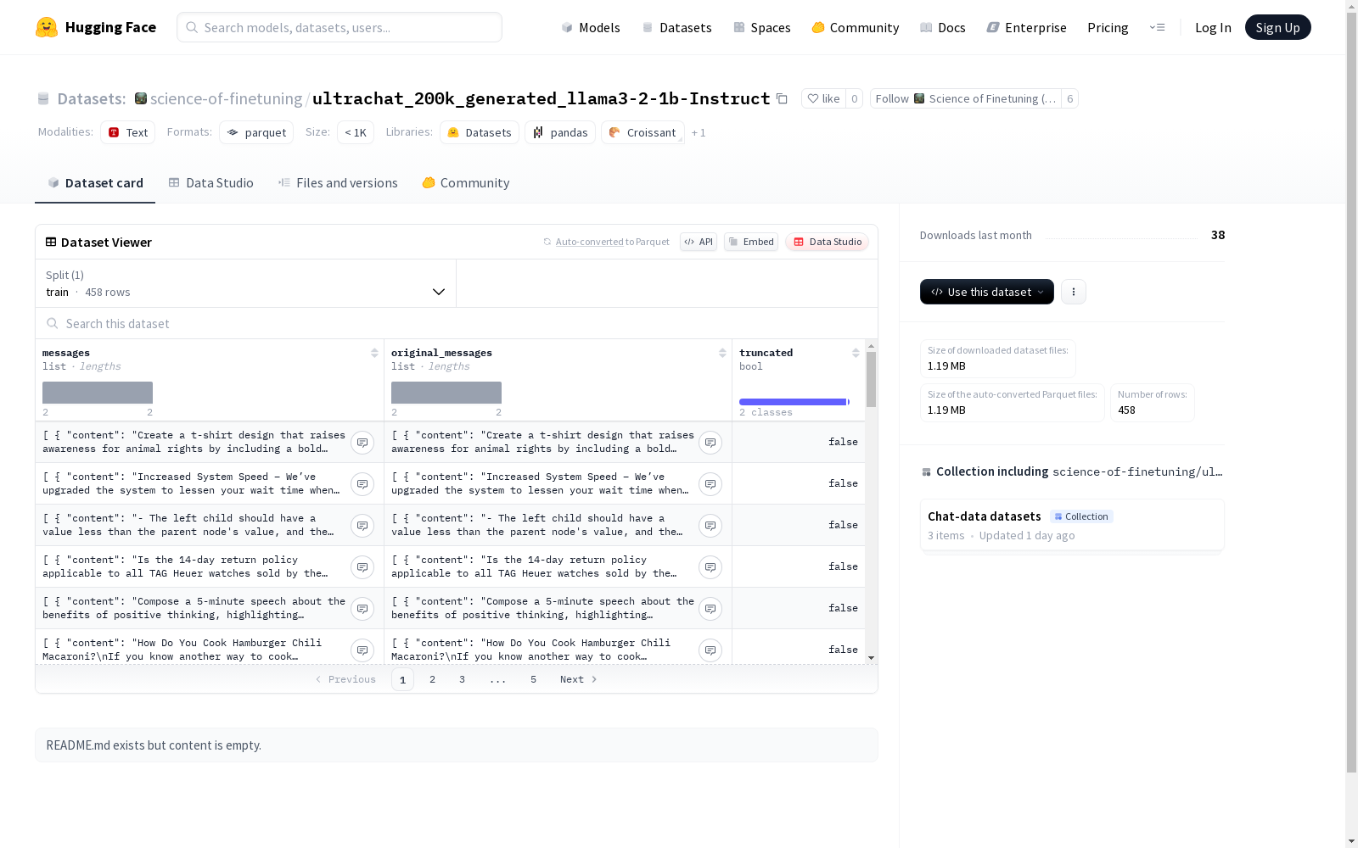Screen dimensions: 1358x848
Task: Open original_messages conversation view for t-shirt design row
Action: (710, 443)
